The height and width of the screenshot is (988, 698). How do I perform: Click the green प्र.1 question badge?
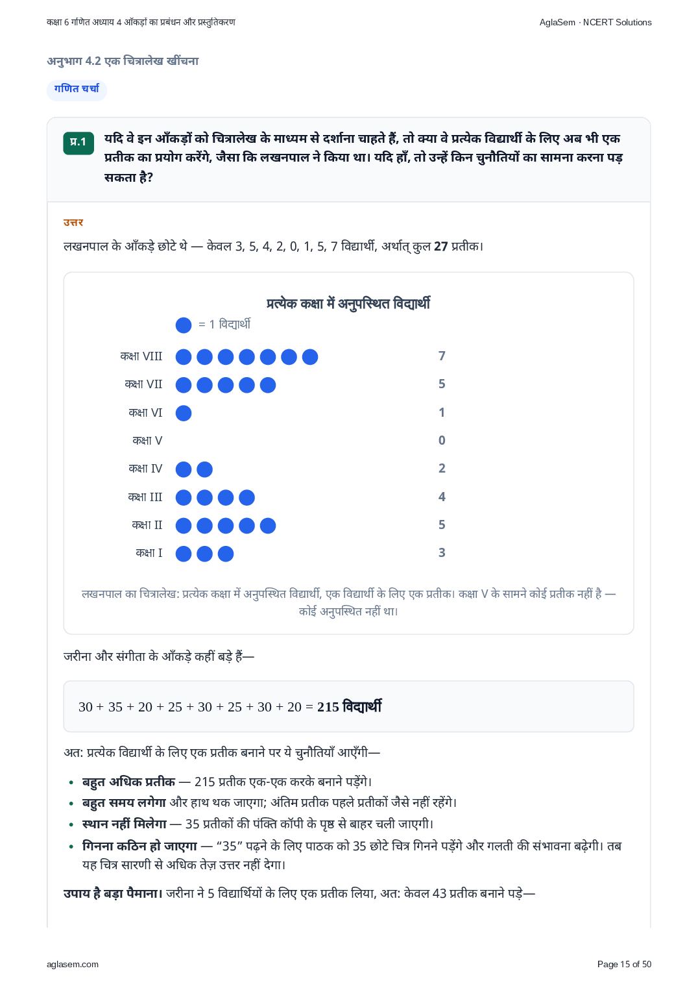coord(78,143)
